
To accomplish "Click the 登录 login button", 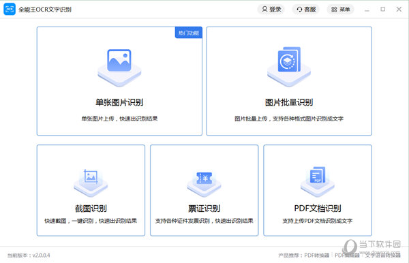I will pyautogui.click(x=271, y=10).
